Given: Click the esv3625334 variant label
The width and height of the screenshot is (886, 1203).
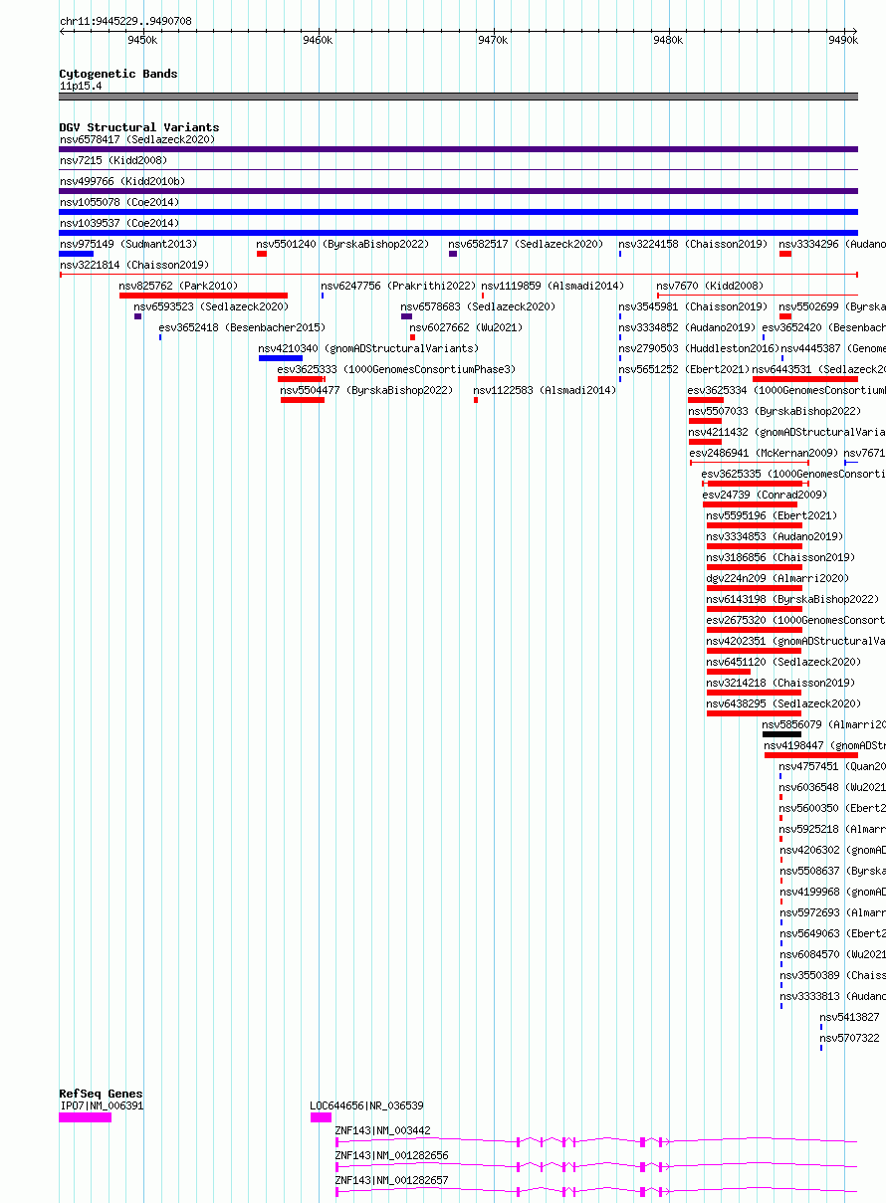Looking at the screenshot, I should point(786,390).
